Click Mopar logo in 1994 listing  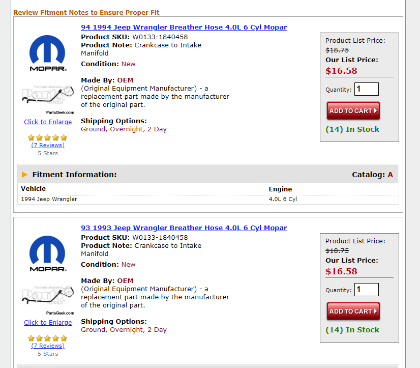47,53
